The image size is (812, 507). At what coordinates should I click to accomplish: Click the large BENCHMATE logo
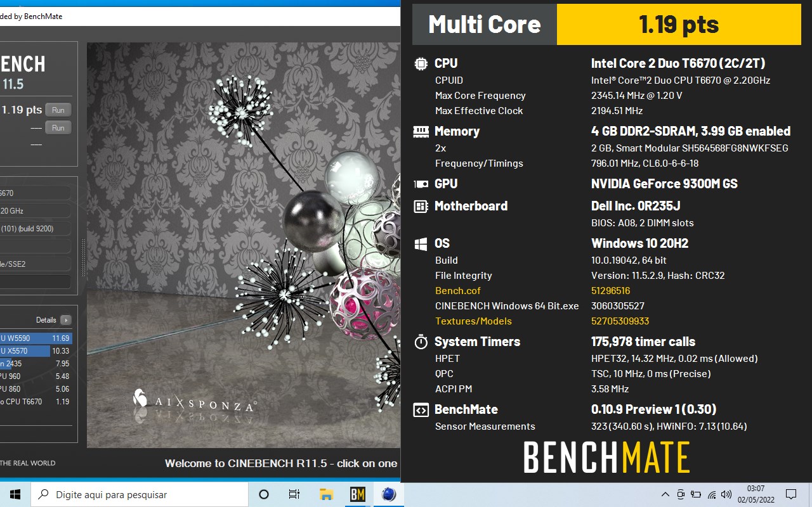(x=606, y=458)
